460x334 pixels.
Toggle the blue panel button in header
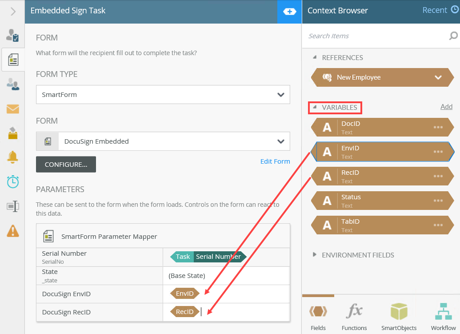(289, 12)
